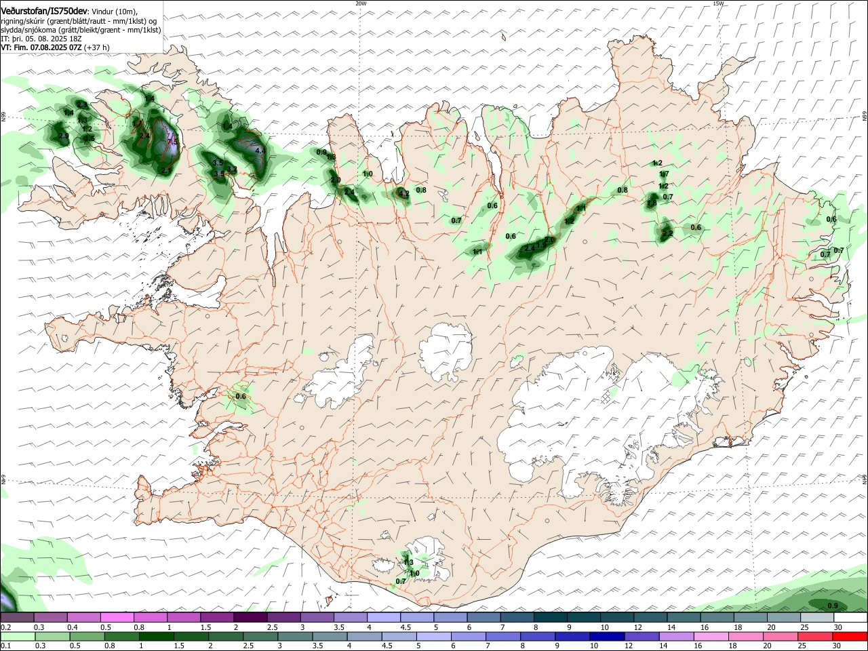Select the 1.8 precipitation value

click(652, 203)
